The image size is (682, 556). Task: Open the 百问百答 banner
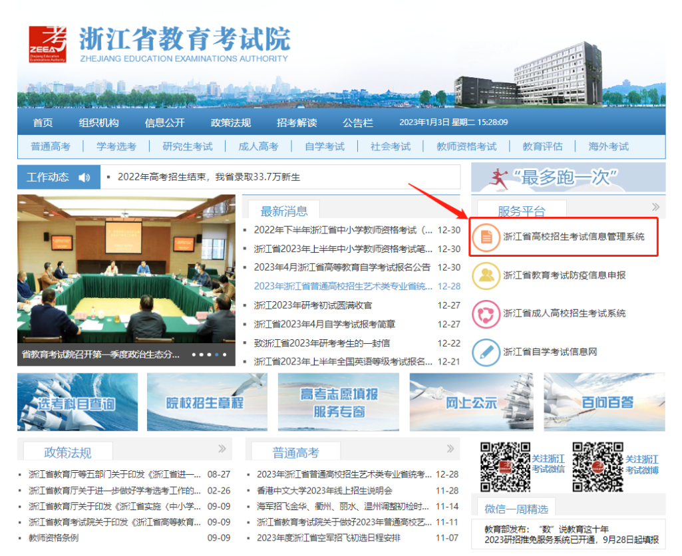pos(605,402)
